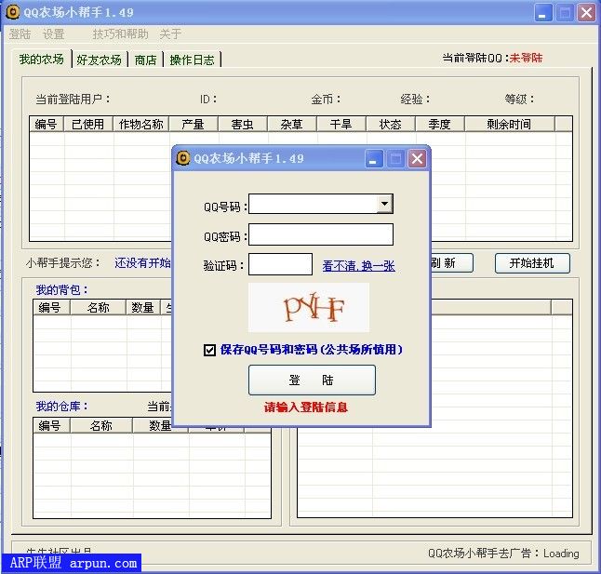Screen dimensions: 601x574
Task: Click the 干旱 column header
Action: tap(341, 124)
